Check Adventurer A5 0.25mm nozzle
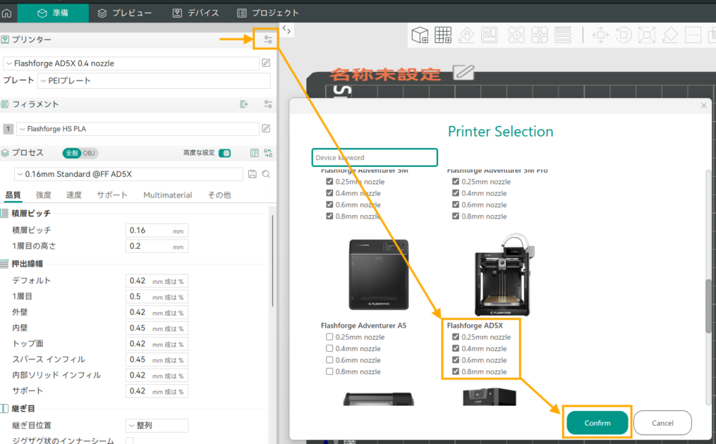 click(x=329, y=337)
